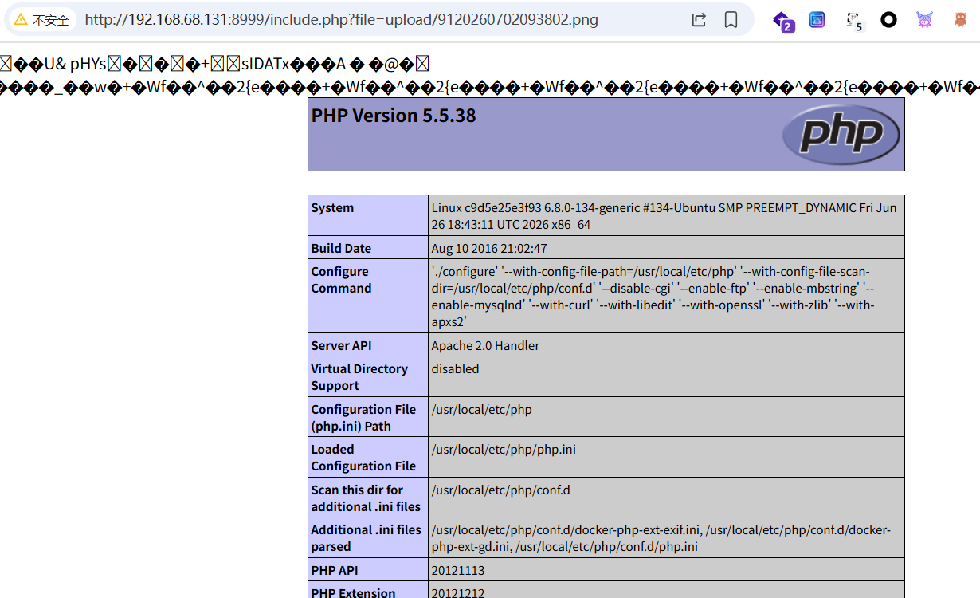Image resolution: width=980 pixels, height=598 pixels.
Task: Bookmark this page with the bookmark icon
Action: (731, 20)
